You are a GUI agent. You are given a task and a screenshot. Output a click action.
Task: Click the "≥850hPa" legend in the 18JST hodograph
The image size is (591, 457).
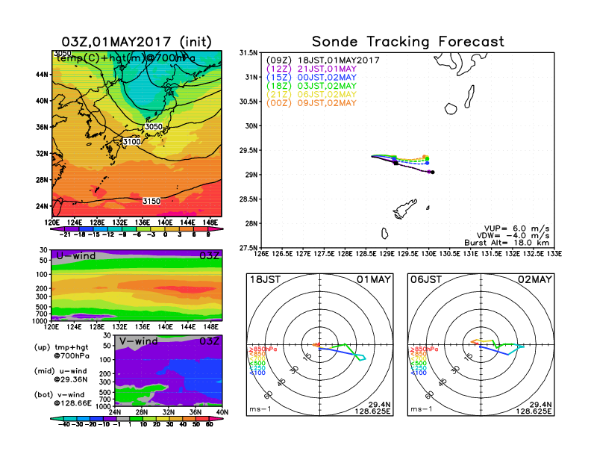point(263,349)
